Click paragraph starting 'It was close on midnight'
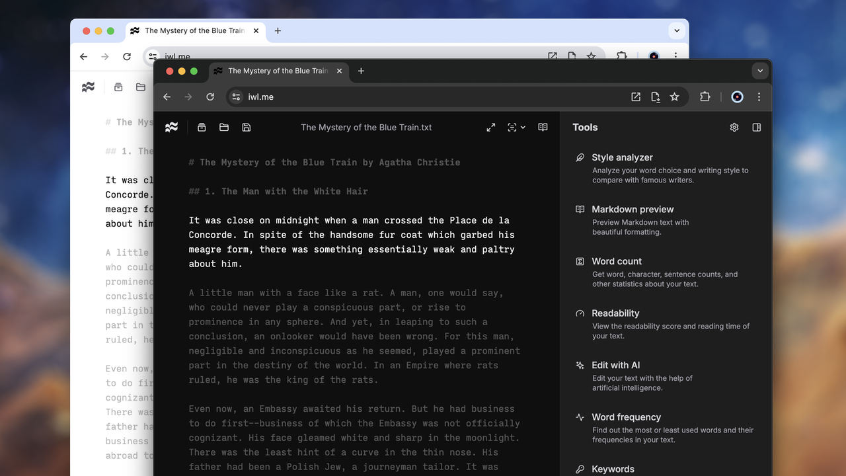This screenshot has height=476, width=846. coord(352,242)
